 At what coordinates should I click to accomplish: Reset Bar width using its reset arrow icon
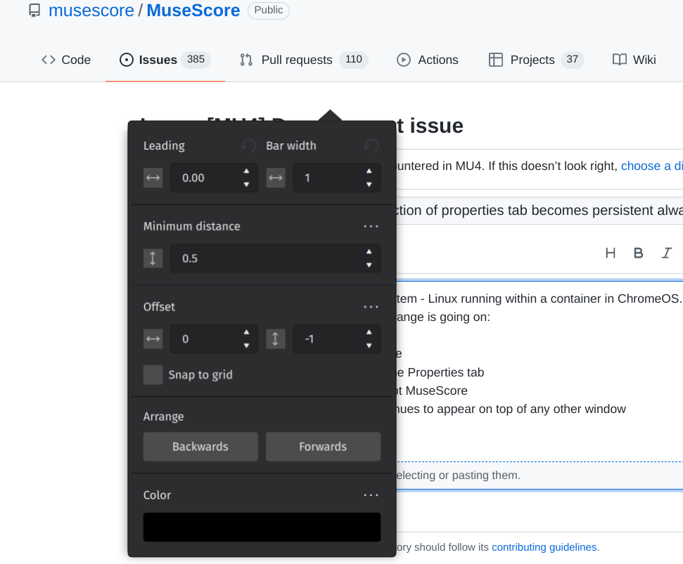tap(371, 145)
